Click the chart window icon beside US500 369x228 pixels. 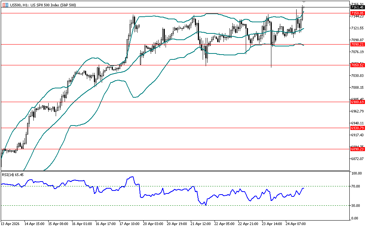5,4
